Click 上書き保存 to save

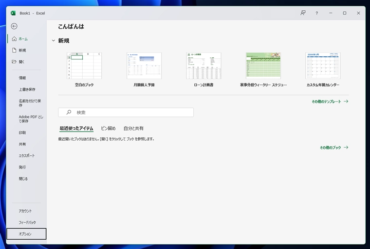27,89
